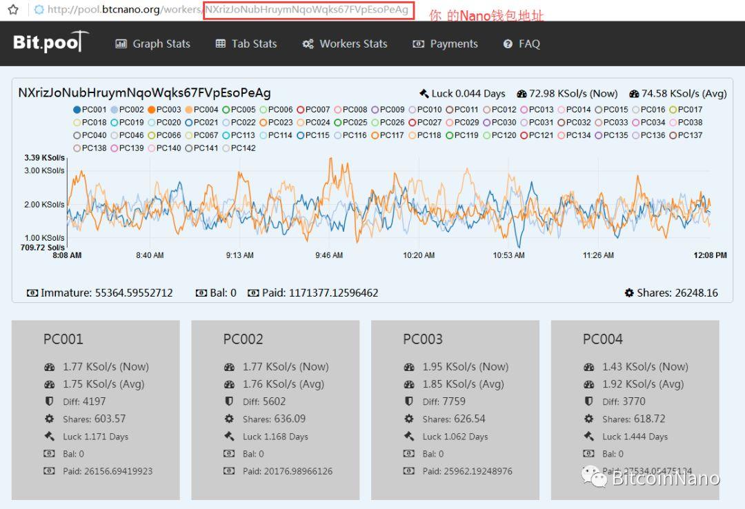Viewport: 745px width, 509px height.
Task: Click the bookmark star icon
Action: (13, 10)
